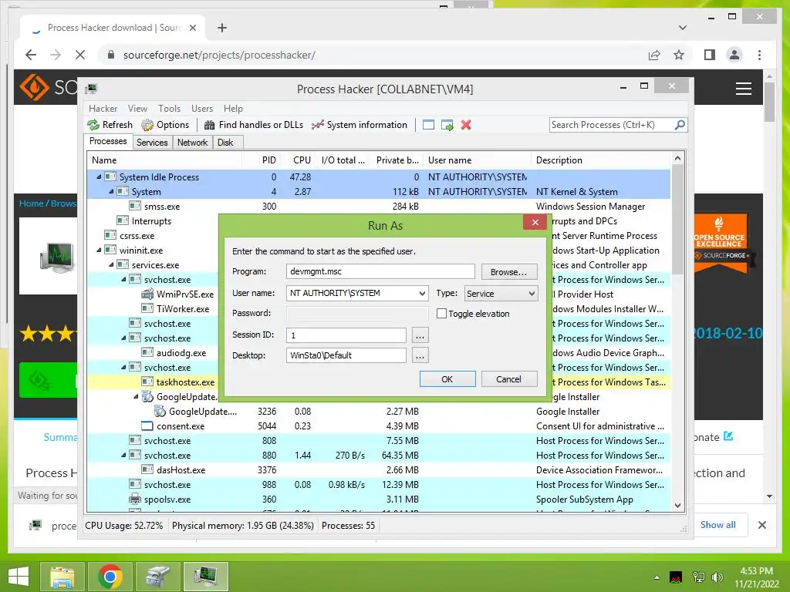Click the find window toolbar icon
The image size is (790, 592).
[428, 125]
